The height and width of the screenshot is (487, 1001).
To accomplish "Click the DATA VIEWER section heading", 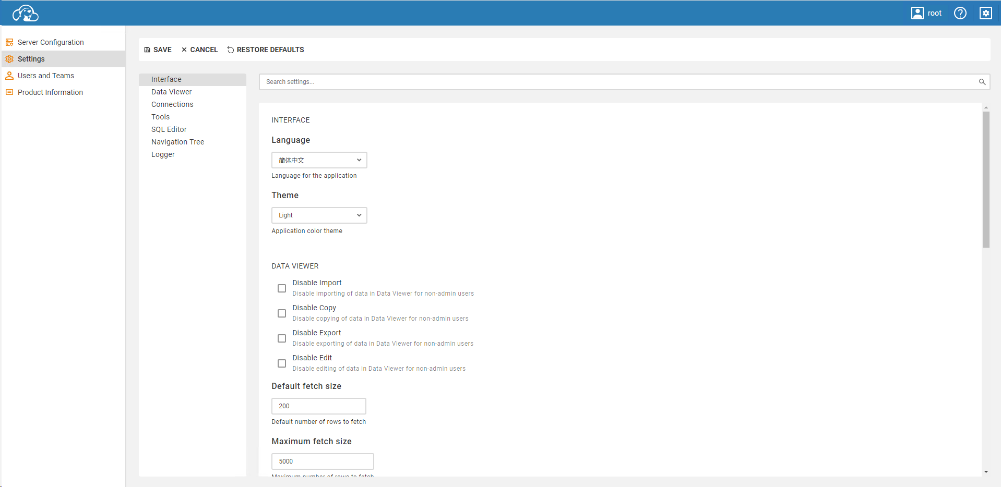I will (x=295, y=266).
